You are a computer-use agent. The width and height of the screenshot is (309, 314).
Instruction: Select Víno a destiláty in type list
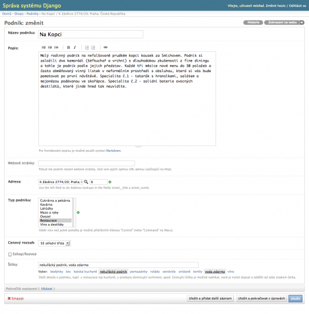pos(52,224)
